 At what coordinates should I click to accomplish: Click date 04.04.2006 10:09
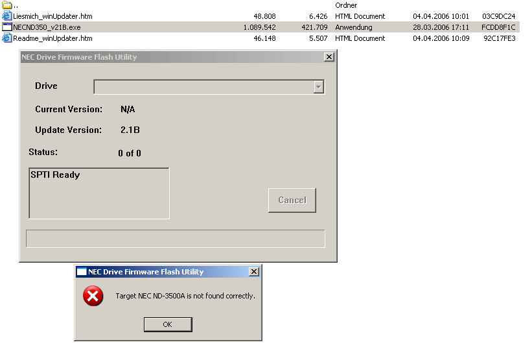(441, 38)
